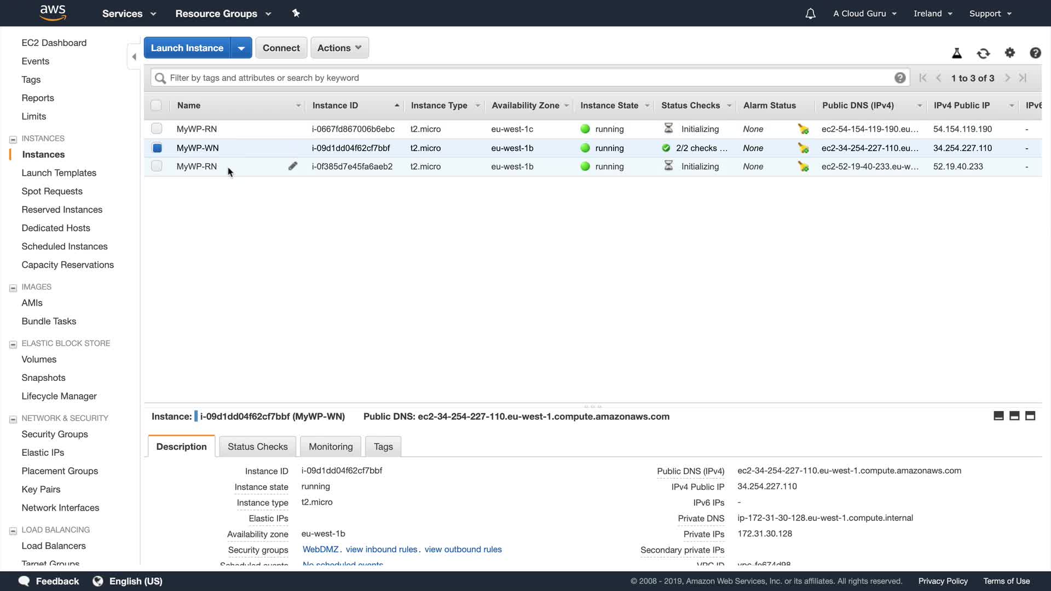Toggle the select-all header checkbox
This screenshot has height=591, width=1051.
(157, 106)
